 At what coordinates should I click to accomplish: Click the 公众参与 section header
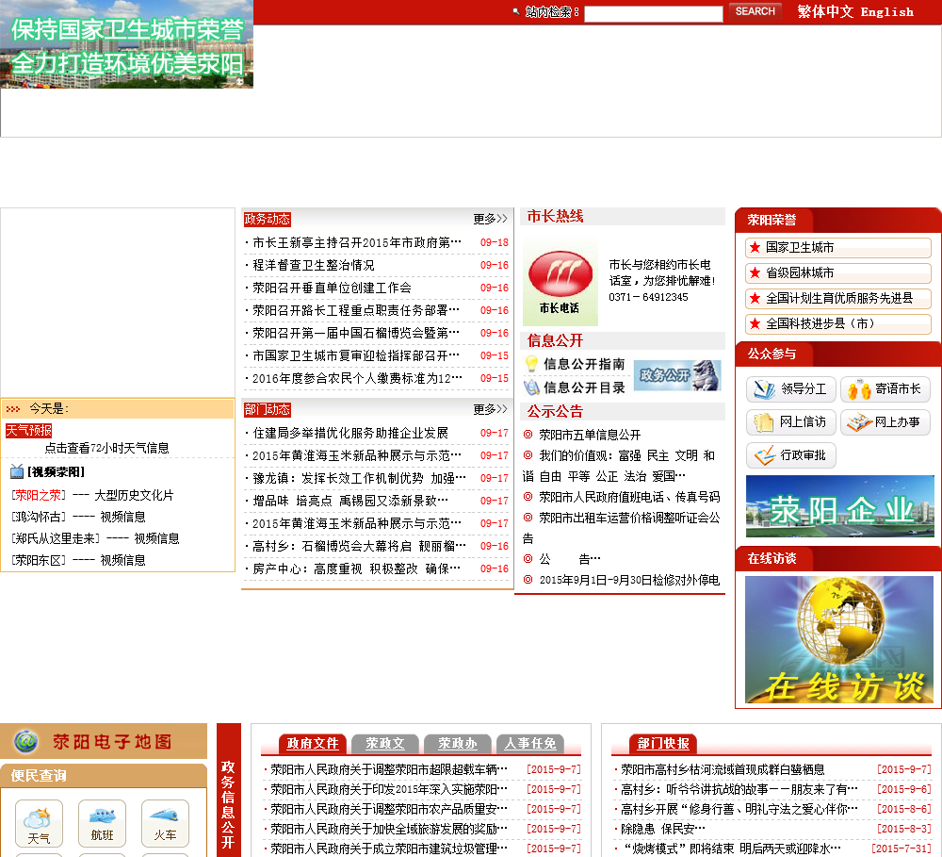click(771, 354)
